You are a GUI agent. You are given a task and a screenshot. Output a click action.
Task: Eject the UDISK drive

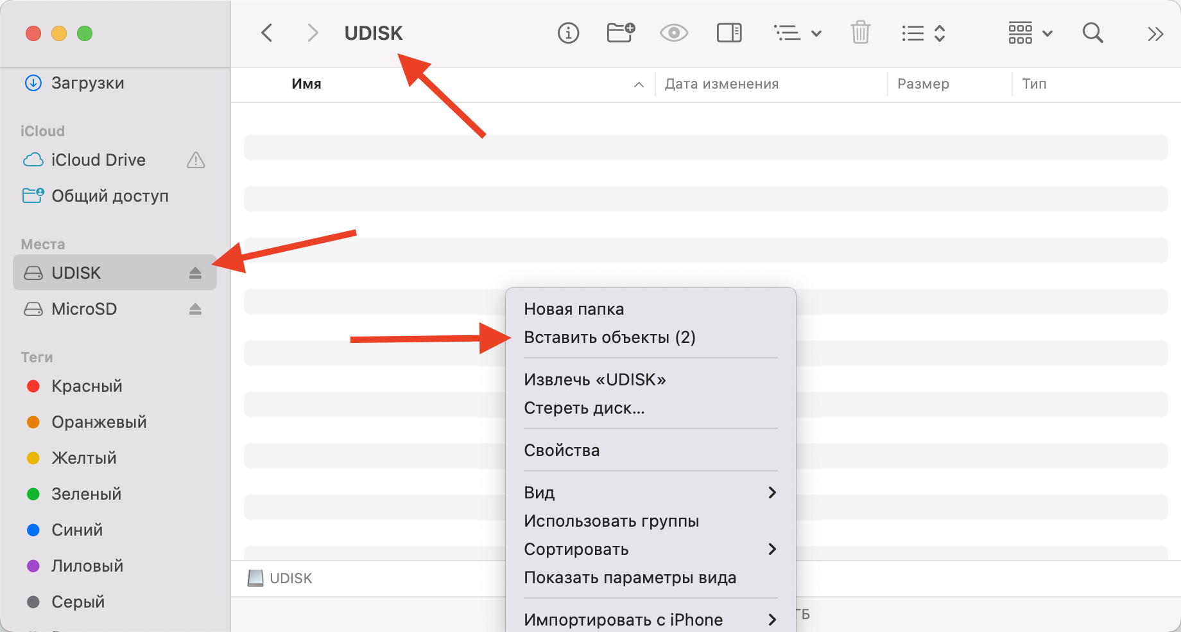pyautogui.click(x=194, y=272)
